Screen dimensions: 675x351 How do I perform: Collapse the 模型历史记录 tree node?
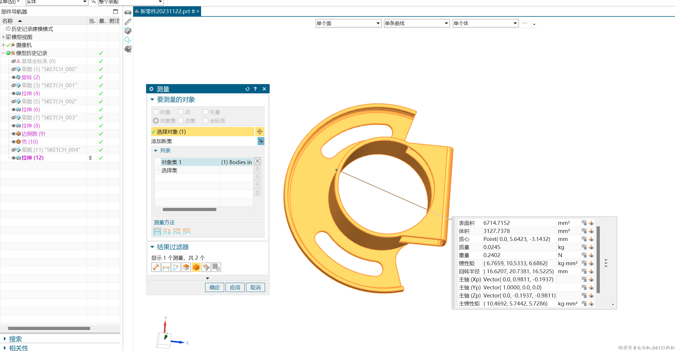coord(3,53)
